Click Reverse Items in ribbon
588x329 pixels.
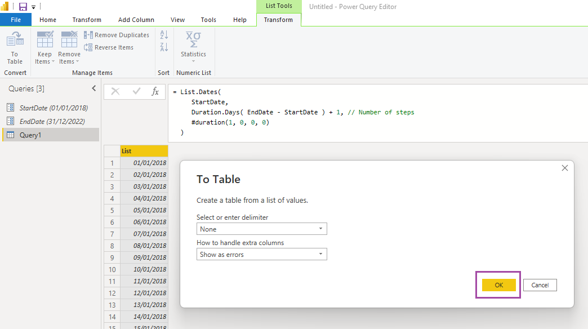(x=109, y=47)
